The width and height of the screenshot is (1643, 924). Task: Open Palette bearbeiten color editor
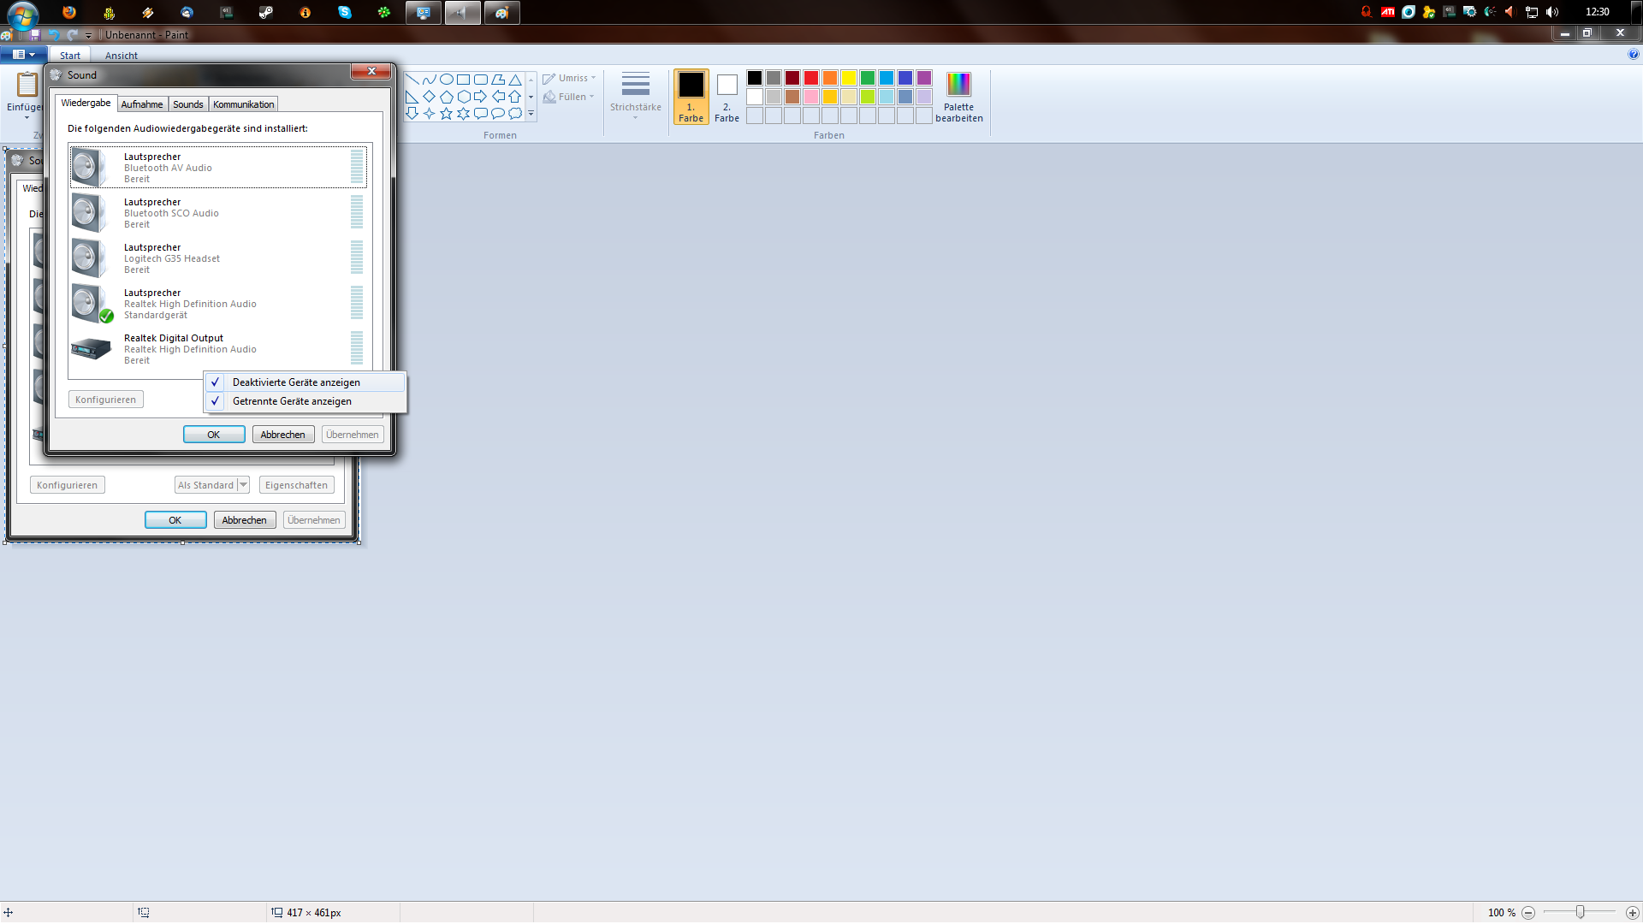(x=958, y=96)
